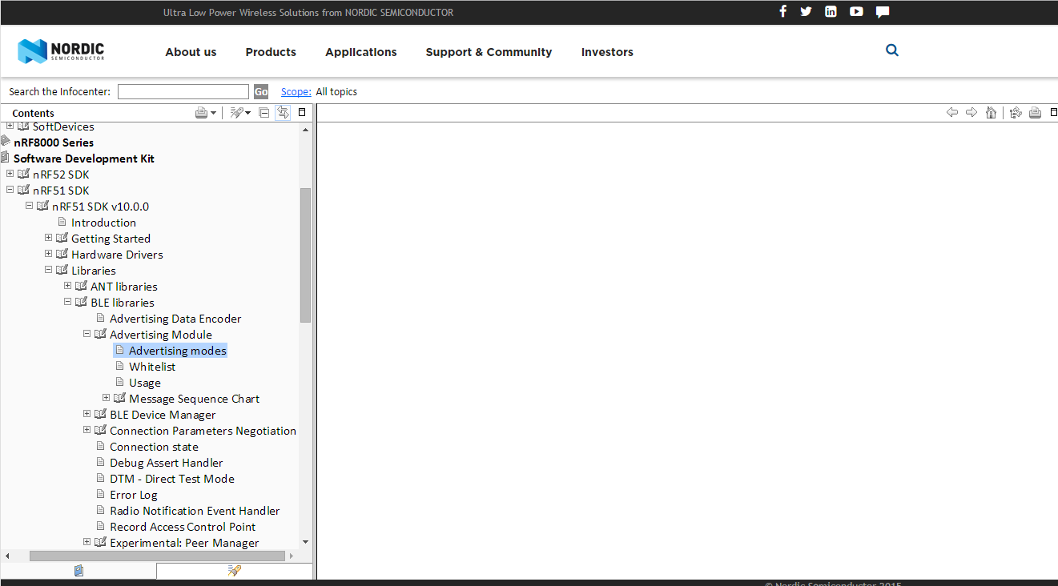Open the Search Topic dropdown arrow
Viewport: 1058px width, 586px height.
click(x=247, y=114)
